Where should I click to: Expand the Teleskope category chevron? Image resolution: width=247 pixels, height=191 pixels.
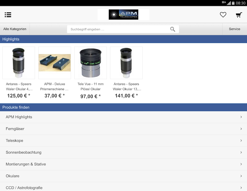[x=241, y=141]
